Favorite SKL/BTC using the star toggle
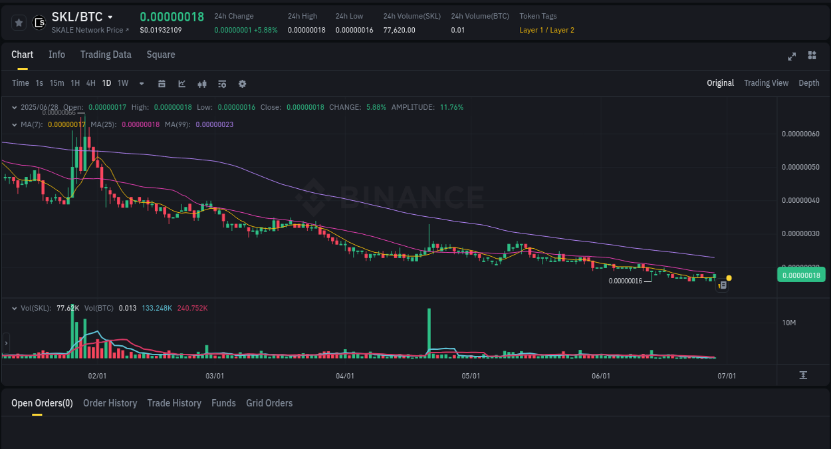The width and height of the screenshot is (831, 449). [18, 22]
